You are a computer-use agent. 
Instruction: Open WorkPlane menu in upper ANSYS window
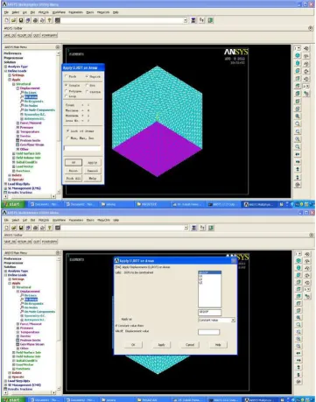pos(59,12)
